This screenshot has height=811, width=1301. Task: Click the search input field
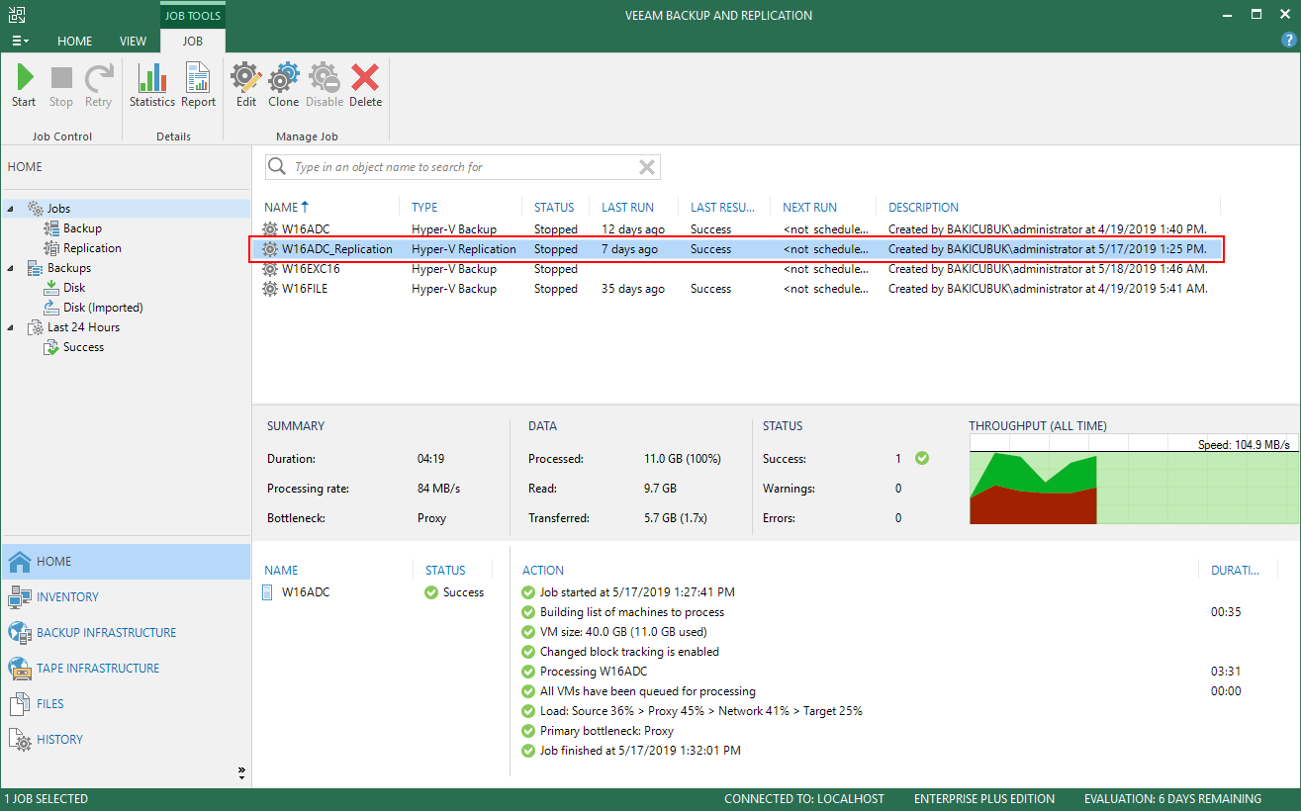pos(462,167)
